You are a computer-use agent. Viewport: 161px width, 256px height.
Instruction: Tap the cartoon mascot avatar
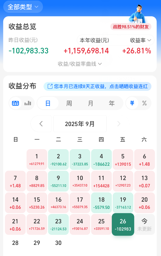[138, 14]
